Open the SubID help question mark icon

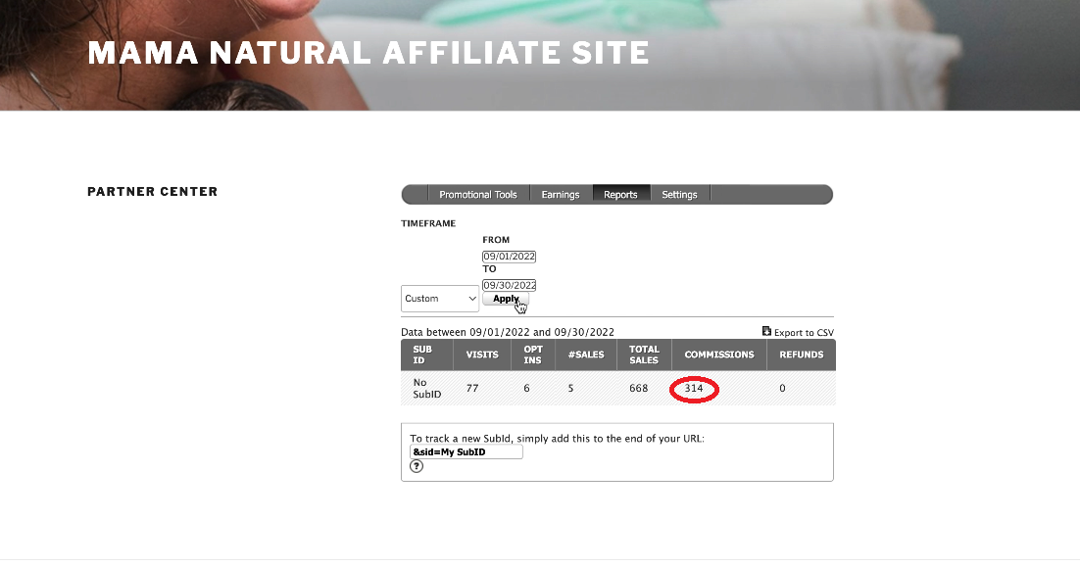click(x=417, y=466)
